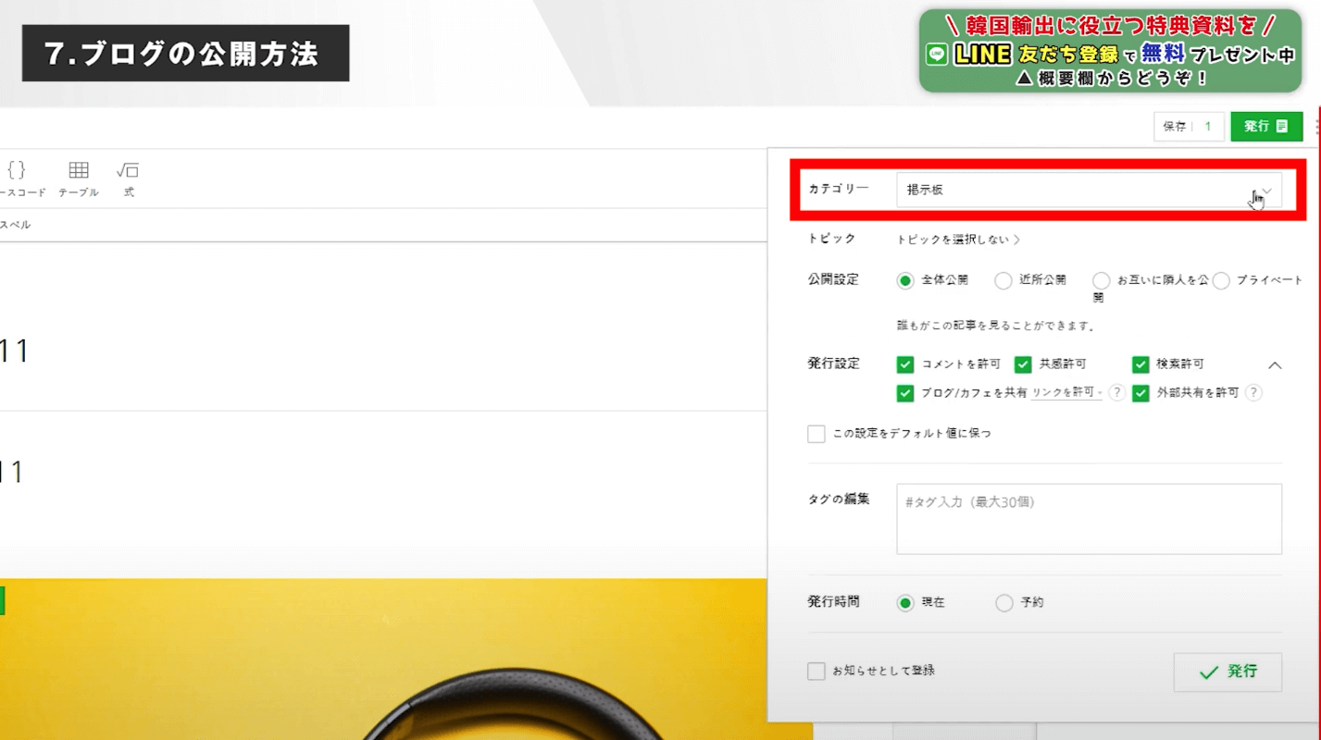The height and width of the screenshot is (740, 1321).
Task: Select 現在 as publish time
Action: (905, 603)
